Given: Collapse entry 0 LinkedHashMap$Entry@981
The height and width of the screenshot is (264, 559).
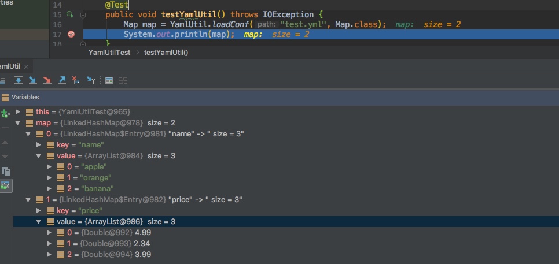Looking at the screenshot, I should (x=28, y=134).
